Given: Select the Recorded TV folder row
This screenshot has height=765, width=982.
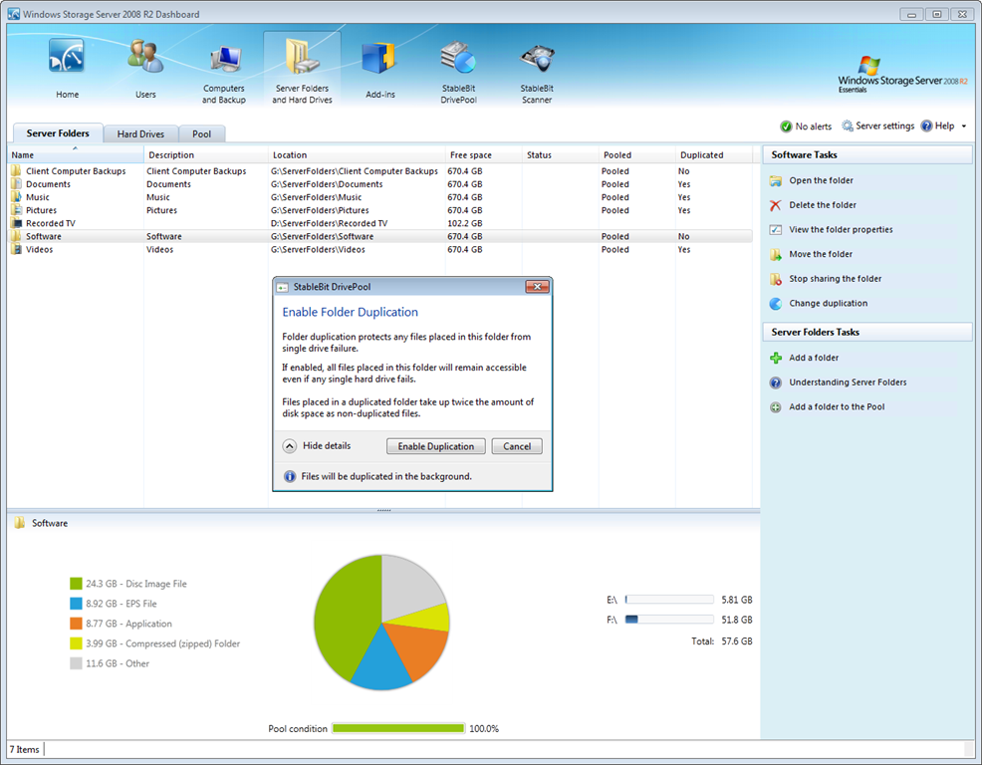Looking at the screenshot, I should (x=380, y=223).
